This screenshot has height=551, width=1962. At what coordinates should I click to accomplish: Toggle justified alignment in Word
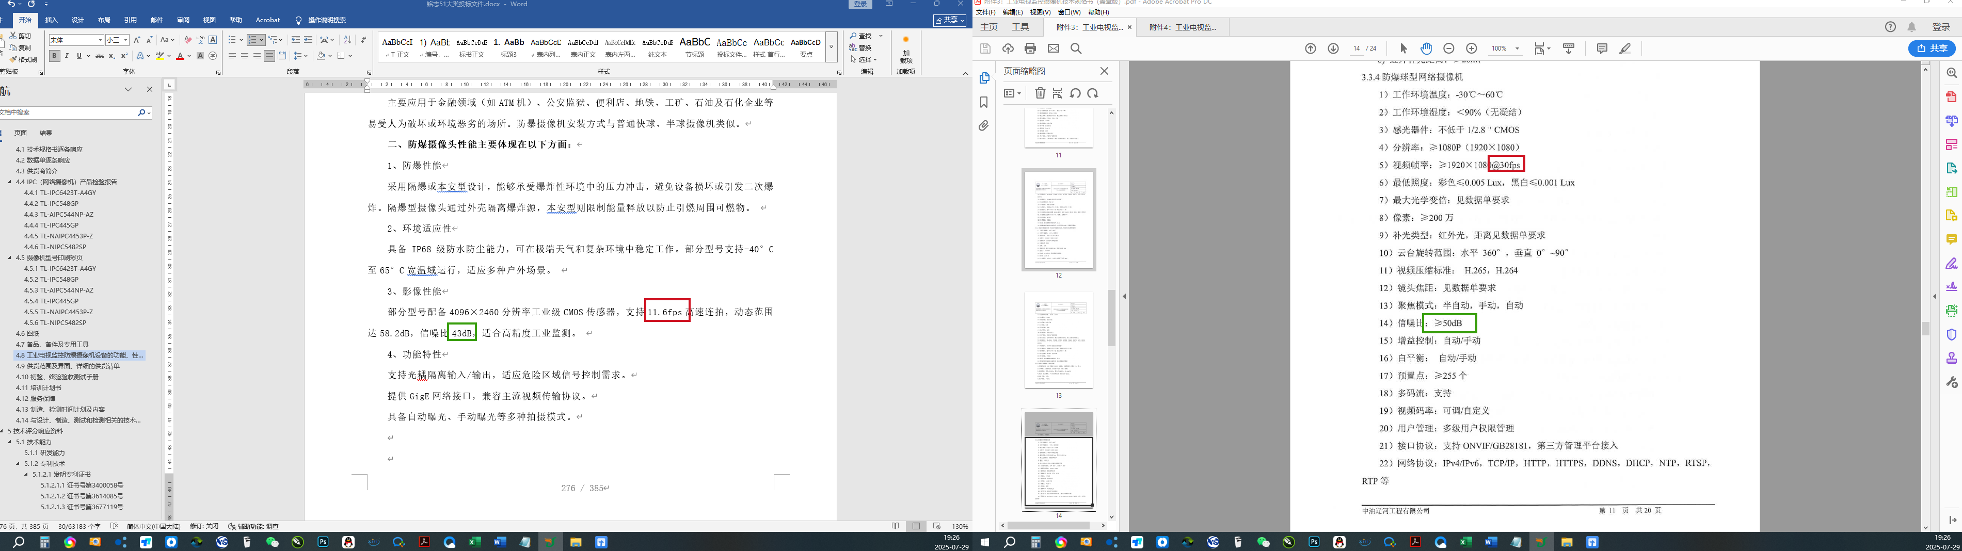tap(269, 56)
